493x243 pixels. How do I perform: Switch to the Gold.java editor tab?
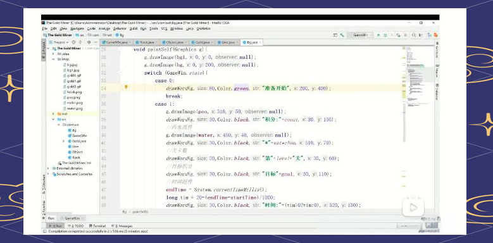tap(201, 42)
